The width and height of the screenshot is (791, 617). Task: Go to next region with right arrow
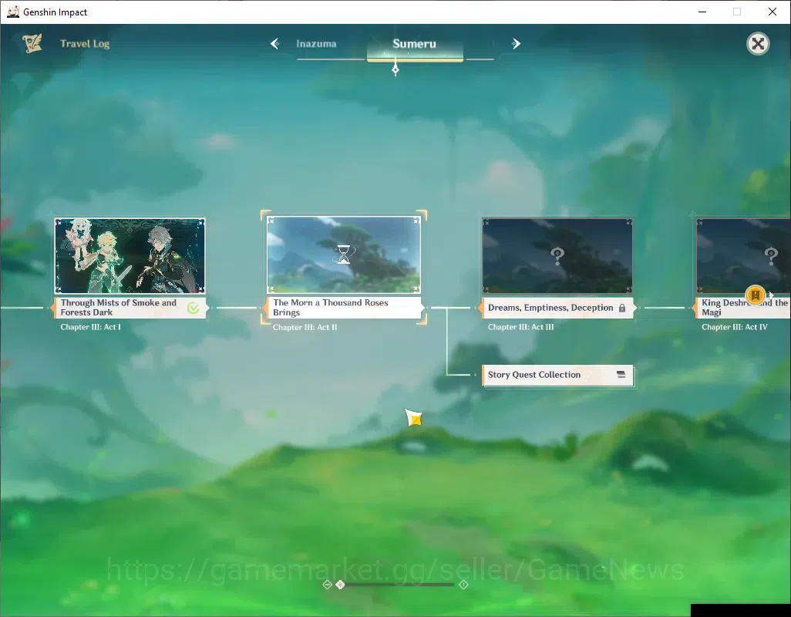[x=516, y=44]
